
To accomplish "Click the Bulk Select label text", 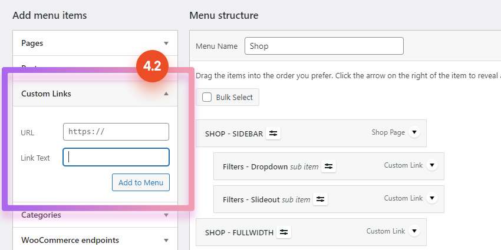I will tap(234, 97).
